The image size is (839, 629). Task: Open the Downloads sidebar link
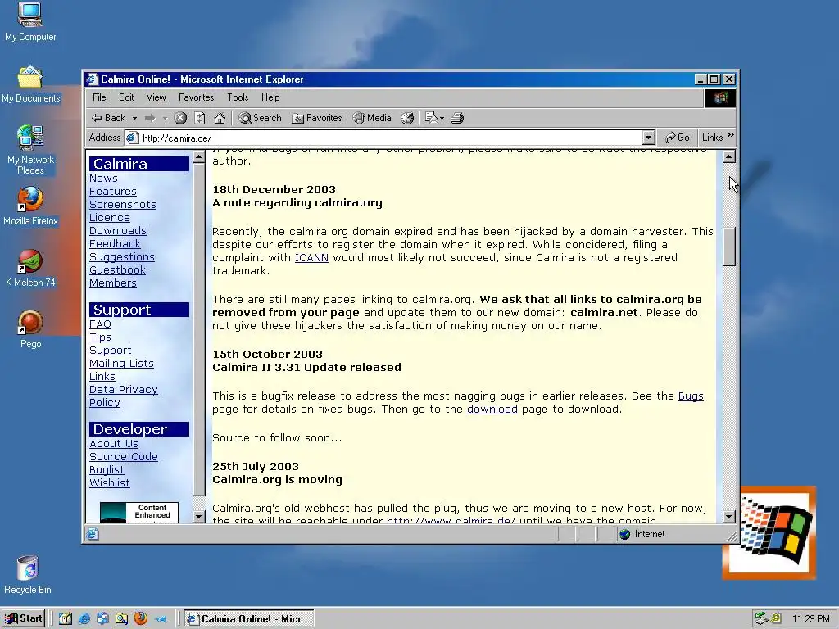click(x=118, y=230)
